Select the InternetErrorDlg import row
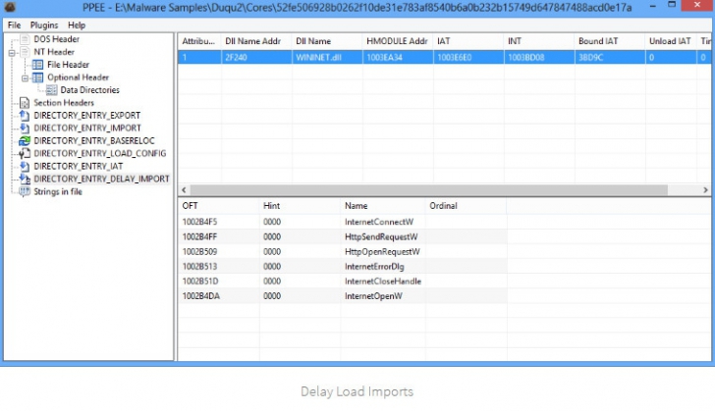 pyautogui.click(x=342, y=267)
